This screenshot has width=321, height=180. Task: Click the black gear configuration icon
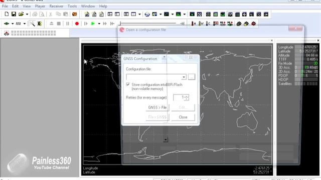(239, 23)
